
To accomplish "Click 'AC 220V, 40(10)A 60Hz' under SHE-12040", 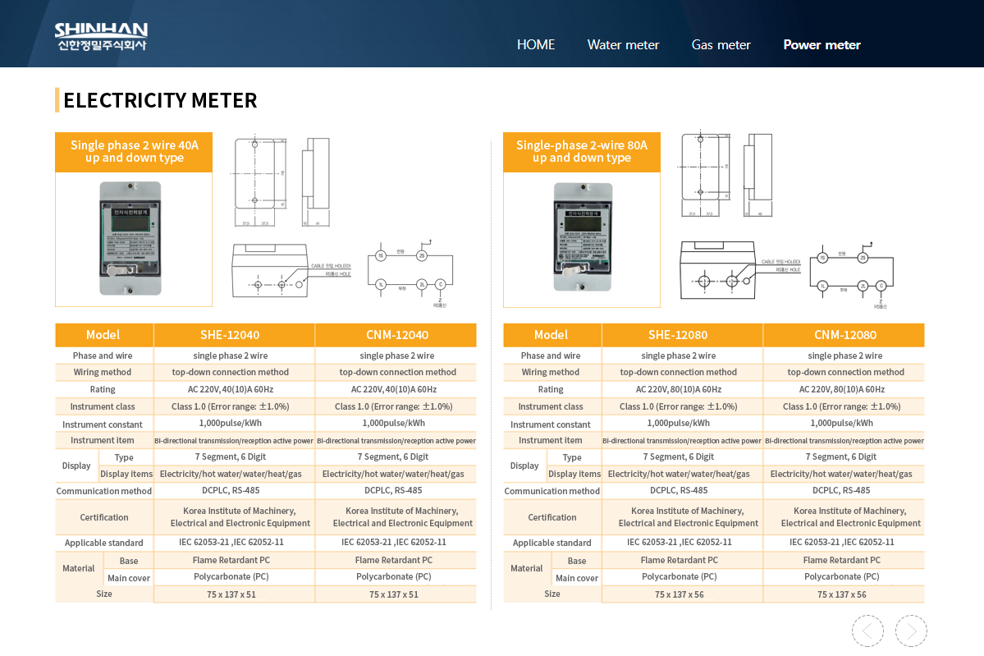I will [231, 389].
